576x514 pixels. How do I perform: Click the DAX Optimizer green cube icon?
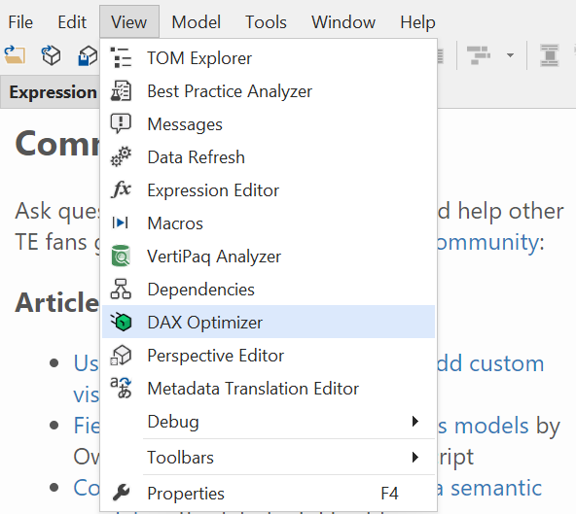click(121, 322)
